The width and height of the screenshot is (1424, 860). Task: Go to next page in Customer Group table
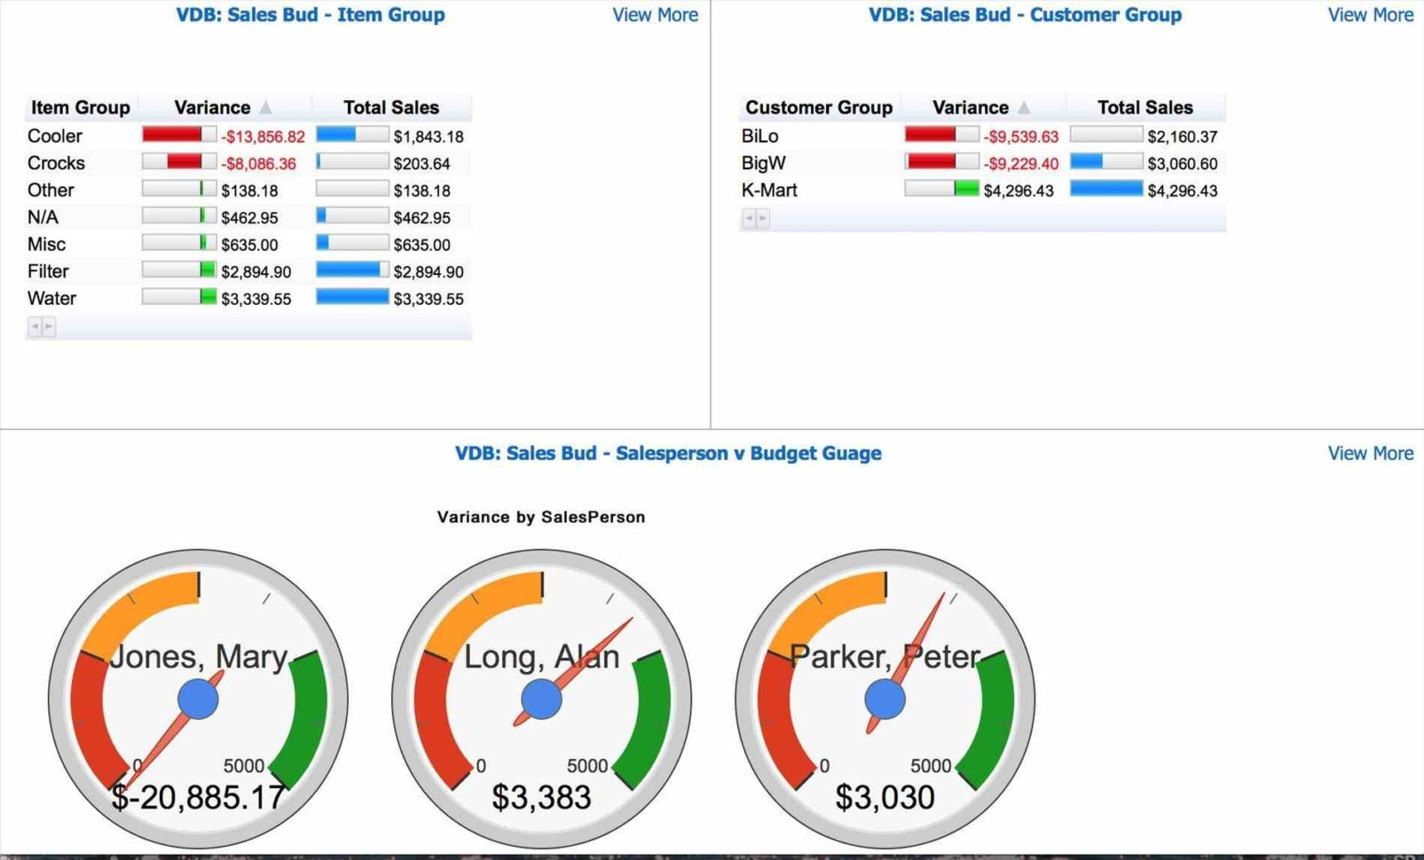pos(763,218)
